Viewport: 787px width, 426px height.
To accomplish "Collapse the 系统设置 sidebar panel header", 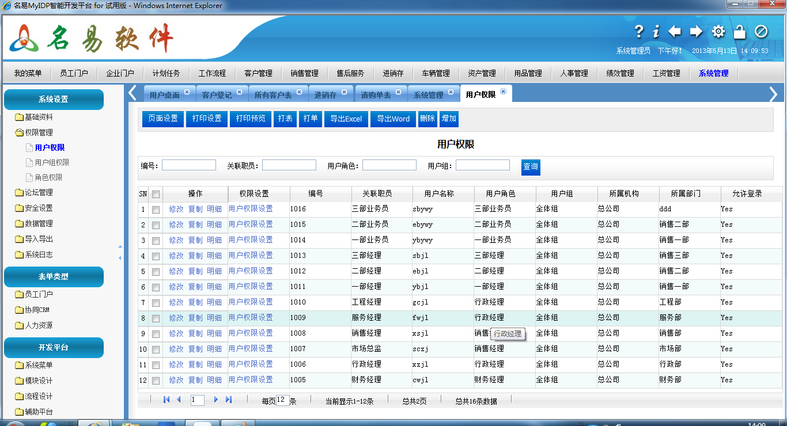I will click(x=54, y=99).
